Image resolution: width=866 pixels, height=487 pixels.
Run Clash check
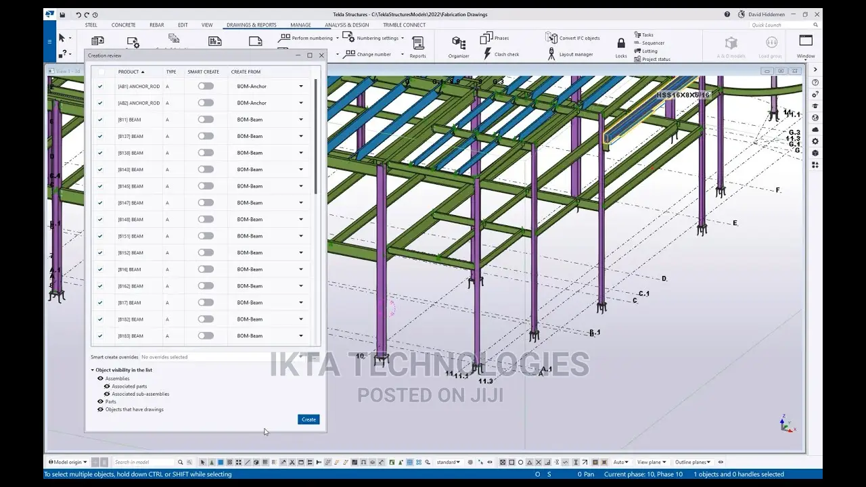501,54
